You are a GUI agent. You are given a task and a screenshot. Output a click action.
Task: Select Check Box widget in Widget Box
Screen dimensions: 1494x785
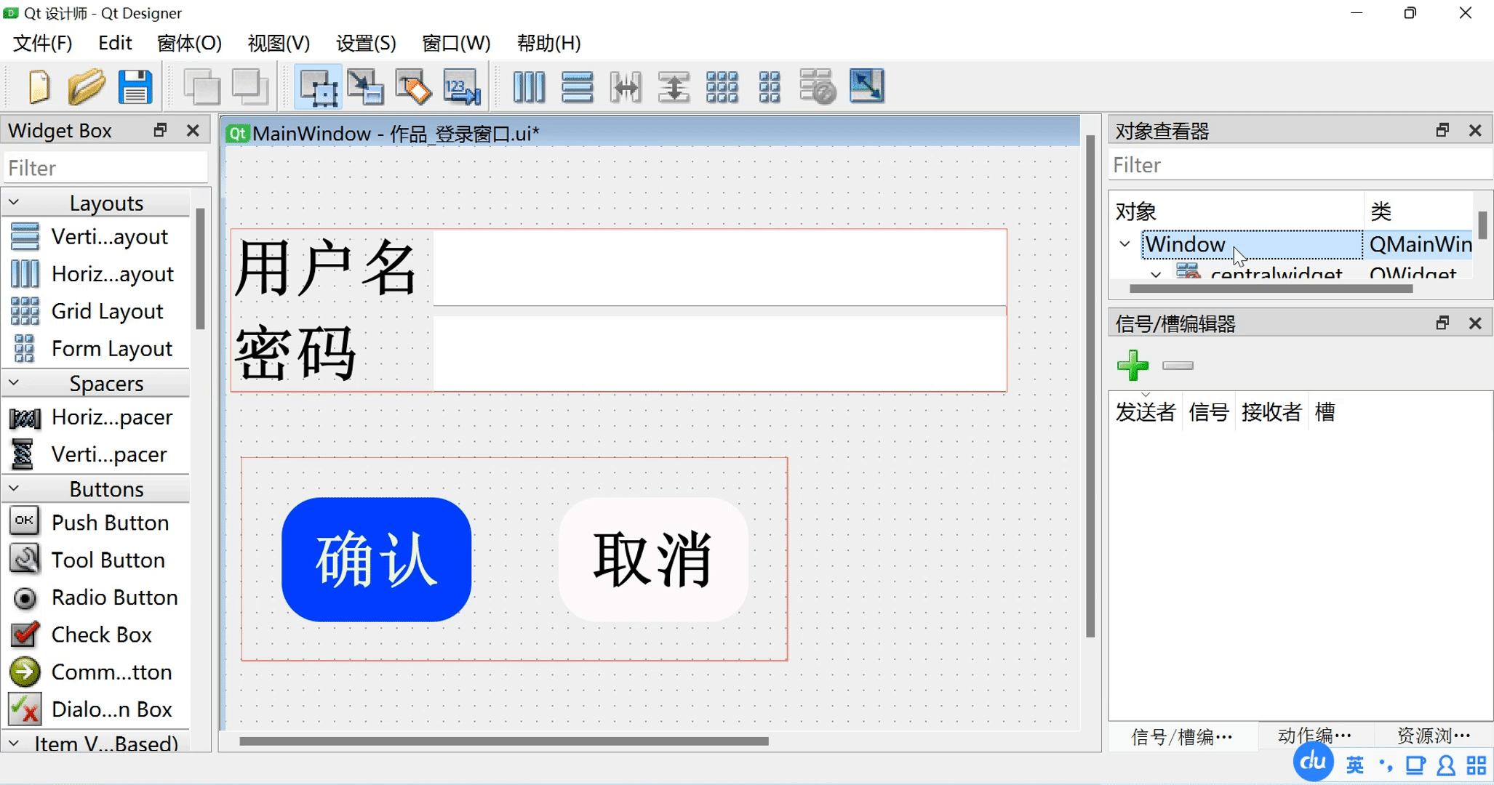pos(101,635)
